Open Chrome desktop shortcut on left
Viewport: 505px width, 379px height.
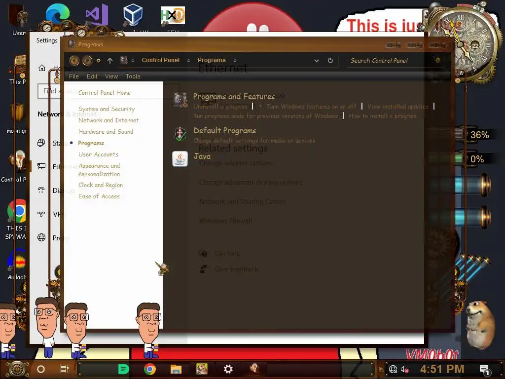[16, 211]
